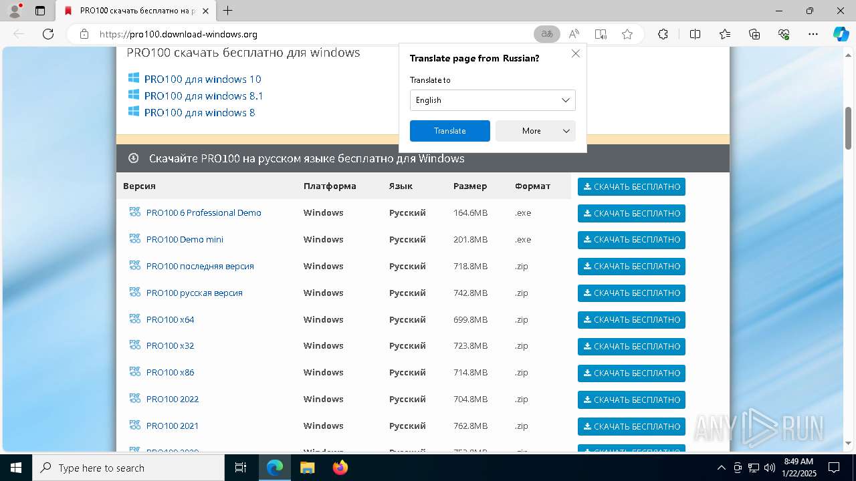This screenshot has height=481, width=856.
Task: Show hidden system tray icons
Action: pos(721,468)
